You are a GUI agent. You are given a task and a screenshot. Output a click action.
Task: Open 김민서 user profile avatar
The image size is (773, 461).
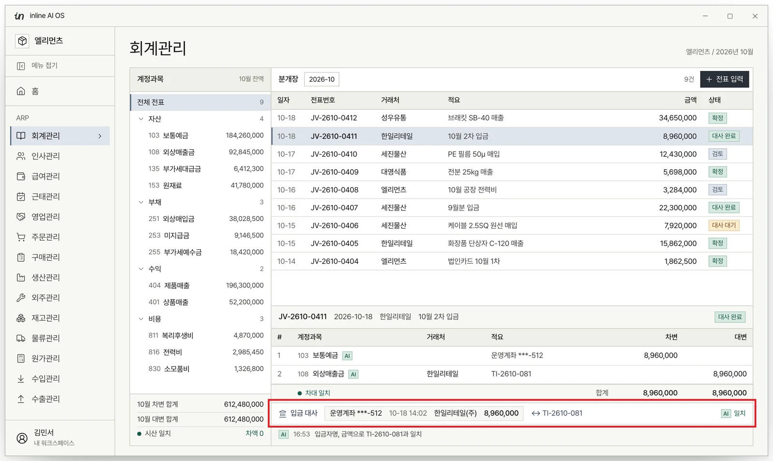22,438
